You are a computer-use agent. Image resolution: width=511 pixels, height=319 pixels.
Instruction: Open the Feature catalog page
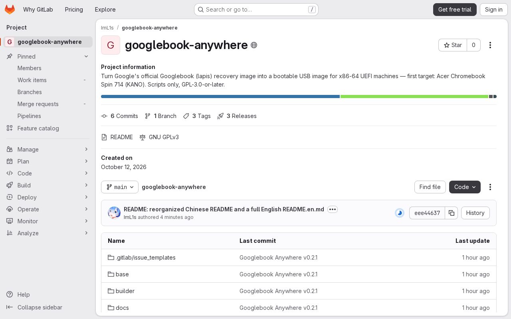(48, 128)
